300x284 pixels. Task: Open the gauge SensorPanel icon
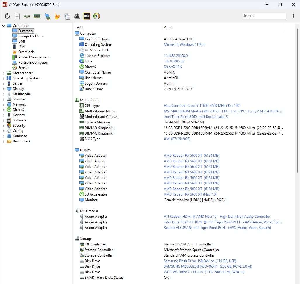pyautogui.click(x=97, y=16)
